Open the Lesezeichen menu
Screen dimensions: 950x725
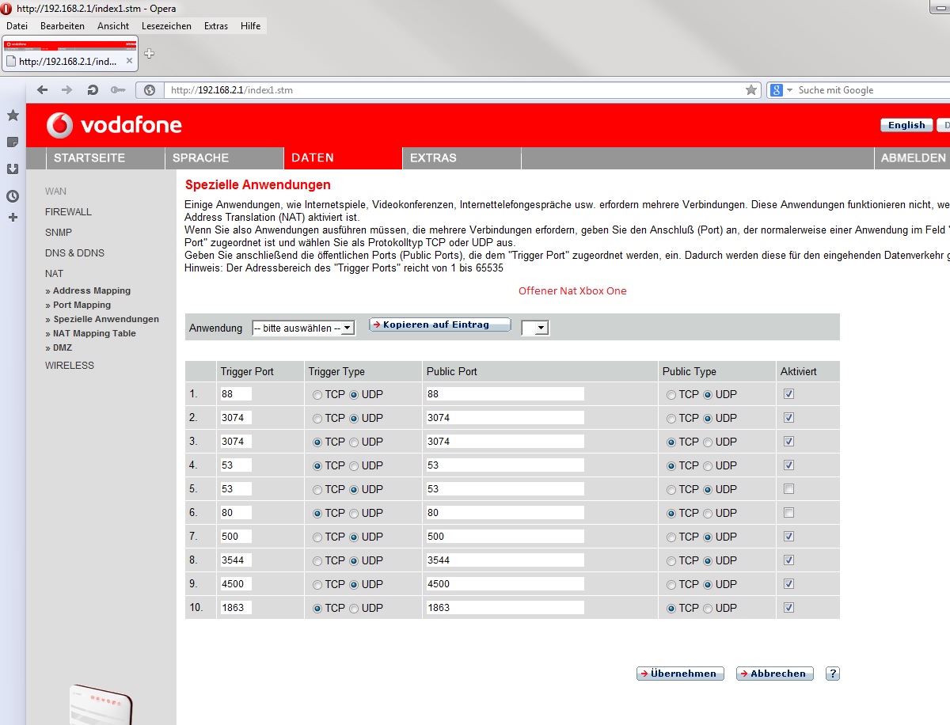click(x=166, y=26)
